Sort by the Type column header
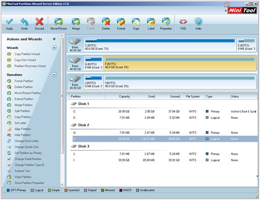 coord(218,97)
